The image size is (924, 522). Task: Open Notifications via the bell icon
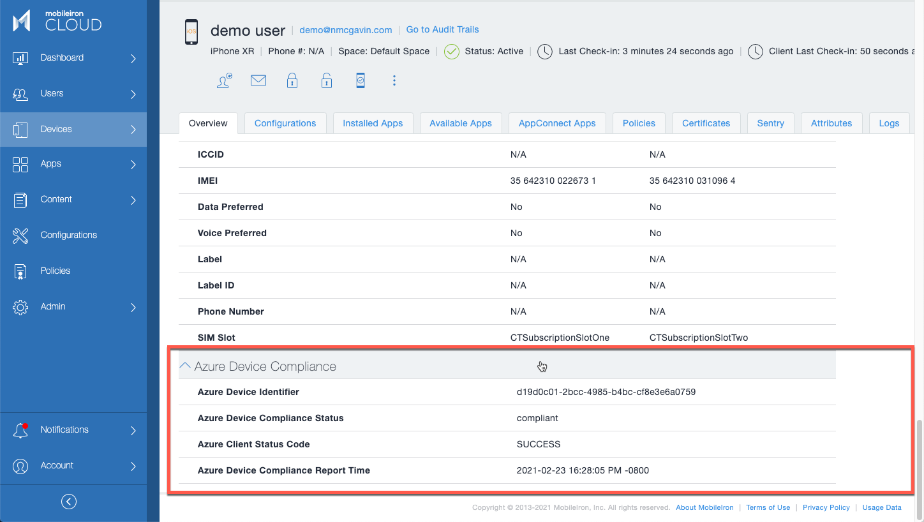[20, 429]
